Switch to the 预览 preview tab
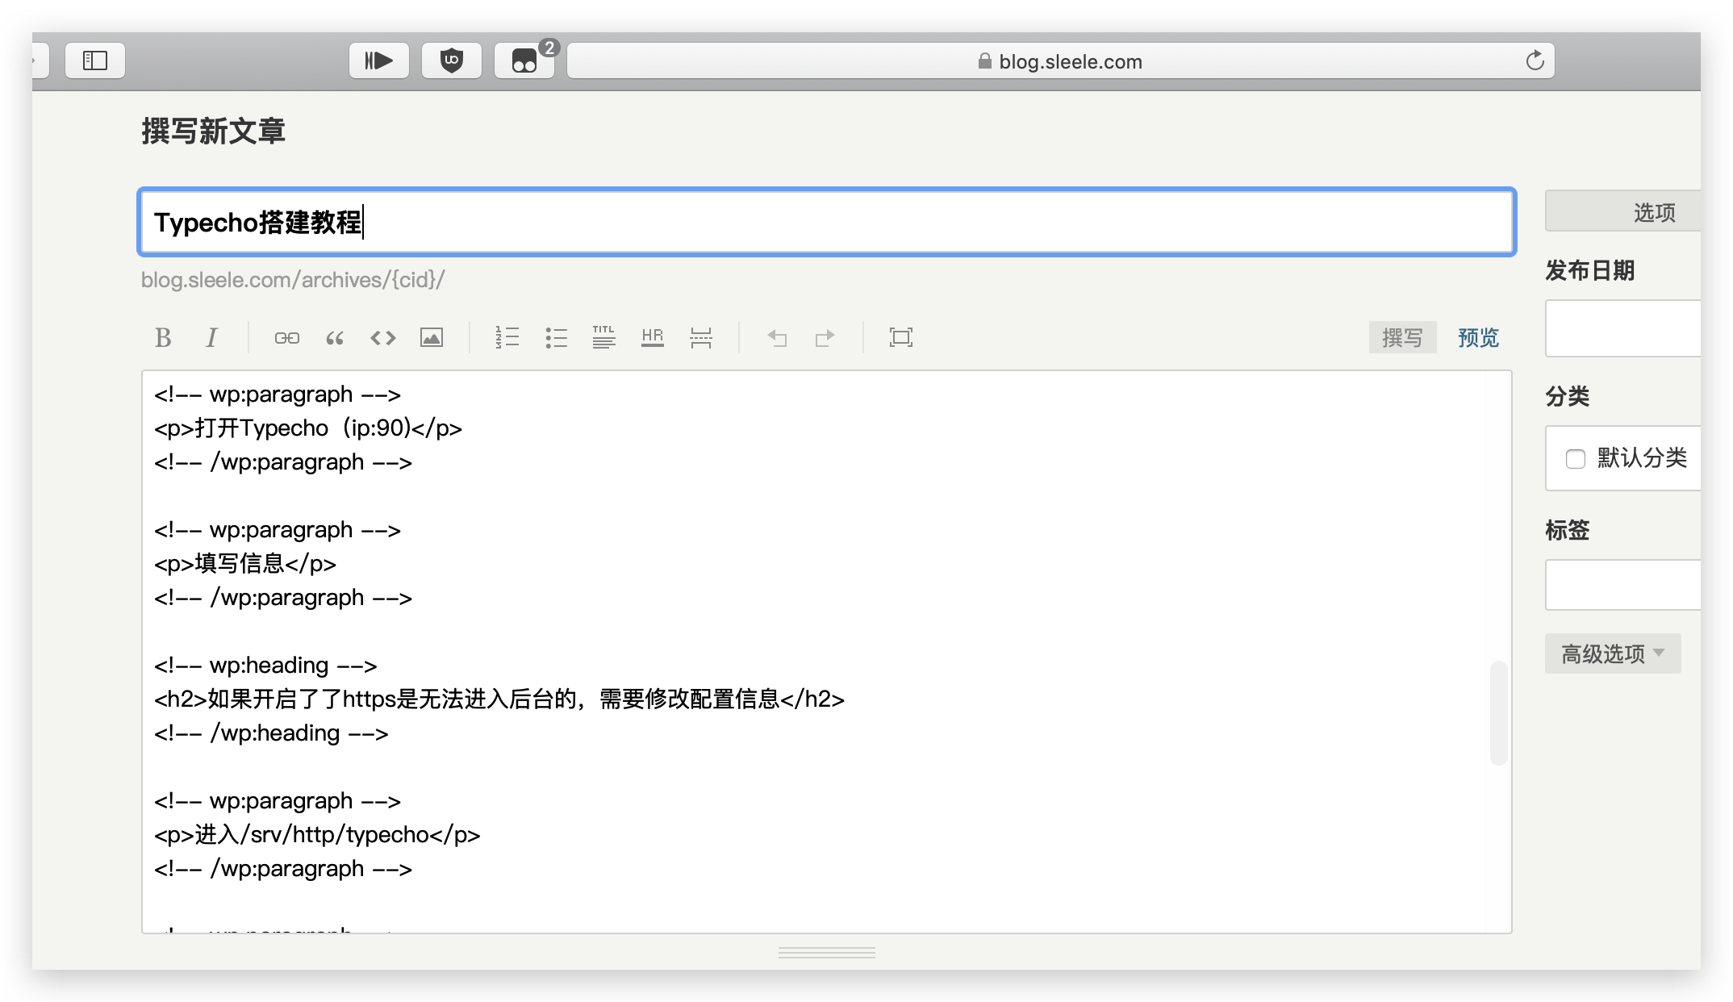Viewport: 1733px width, 1002px height. pos(1478,337)
